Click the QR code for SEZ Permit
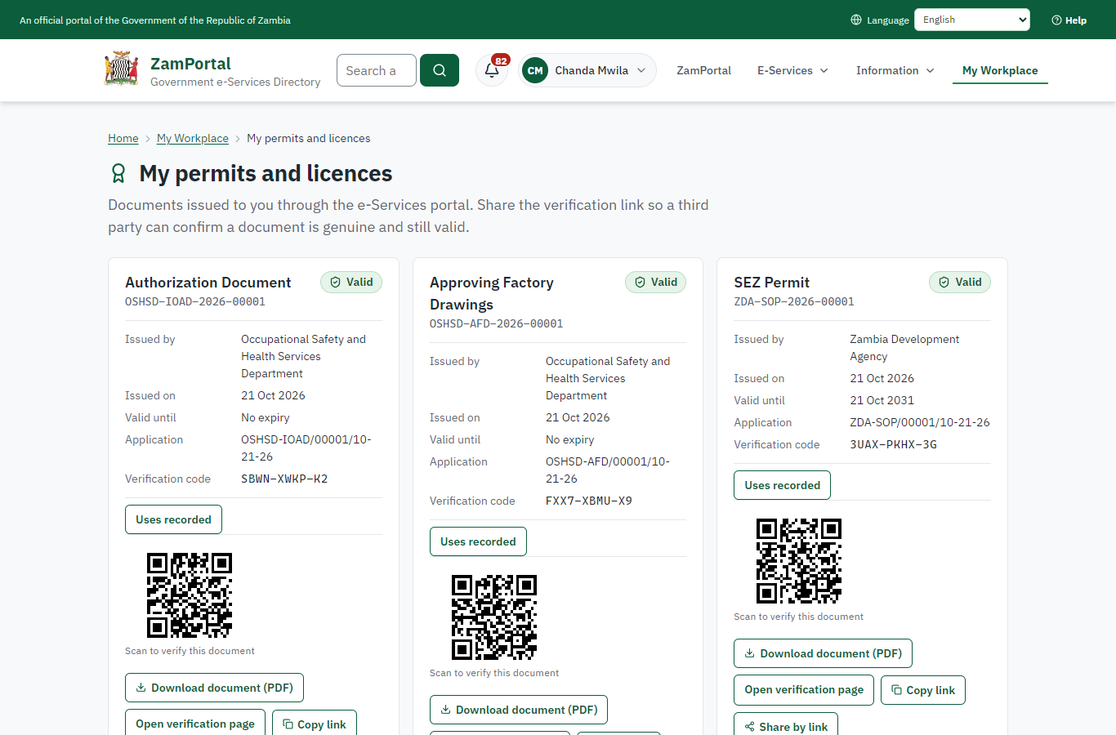 tap(799, 561)
